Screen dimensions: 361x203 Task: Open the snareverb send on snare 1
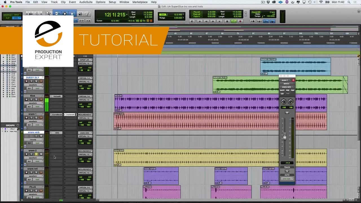click(x=70, y=114)
